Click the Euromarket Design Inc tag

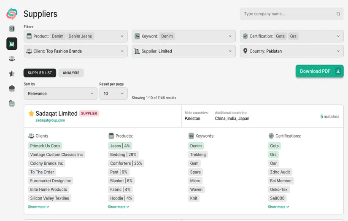pyautogui.click(x=51, y=181)
